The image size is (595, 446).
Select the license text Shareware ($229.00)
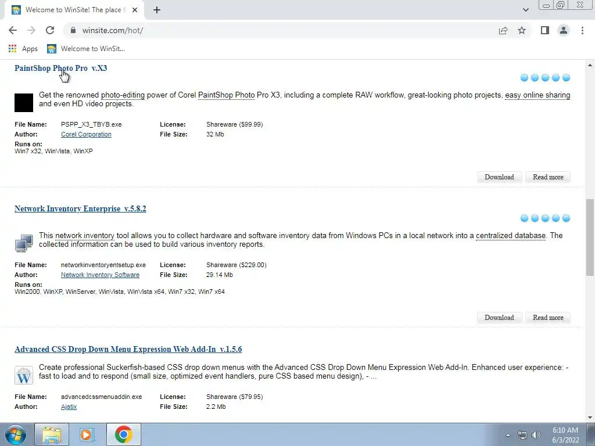point(236,265)
